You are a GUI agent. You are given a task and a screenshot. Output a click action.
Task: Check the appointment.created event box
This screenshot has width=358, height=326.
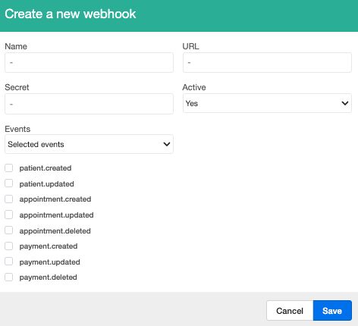(x=9, y=199)
